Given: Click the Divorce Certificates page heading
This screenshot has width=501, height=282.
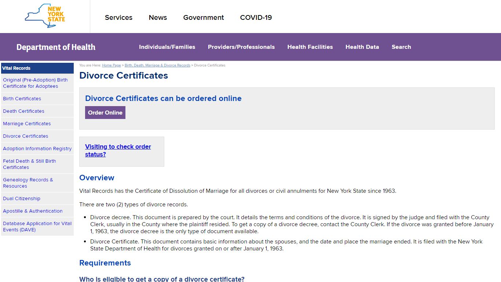Looking at the screenshot, I should [x=124, y=76].
